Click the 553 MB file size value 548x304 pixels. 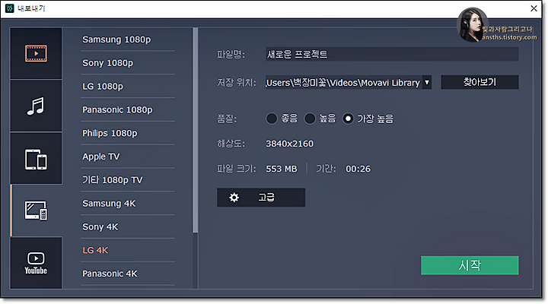click(x=282, y=169)
